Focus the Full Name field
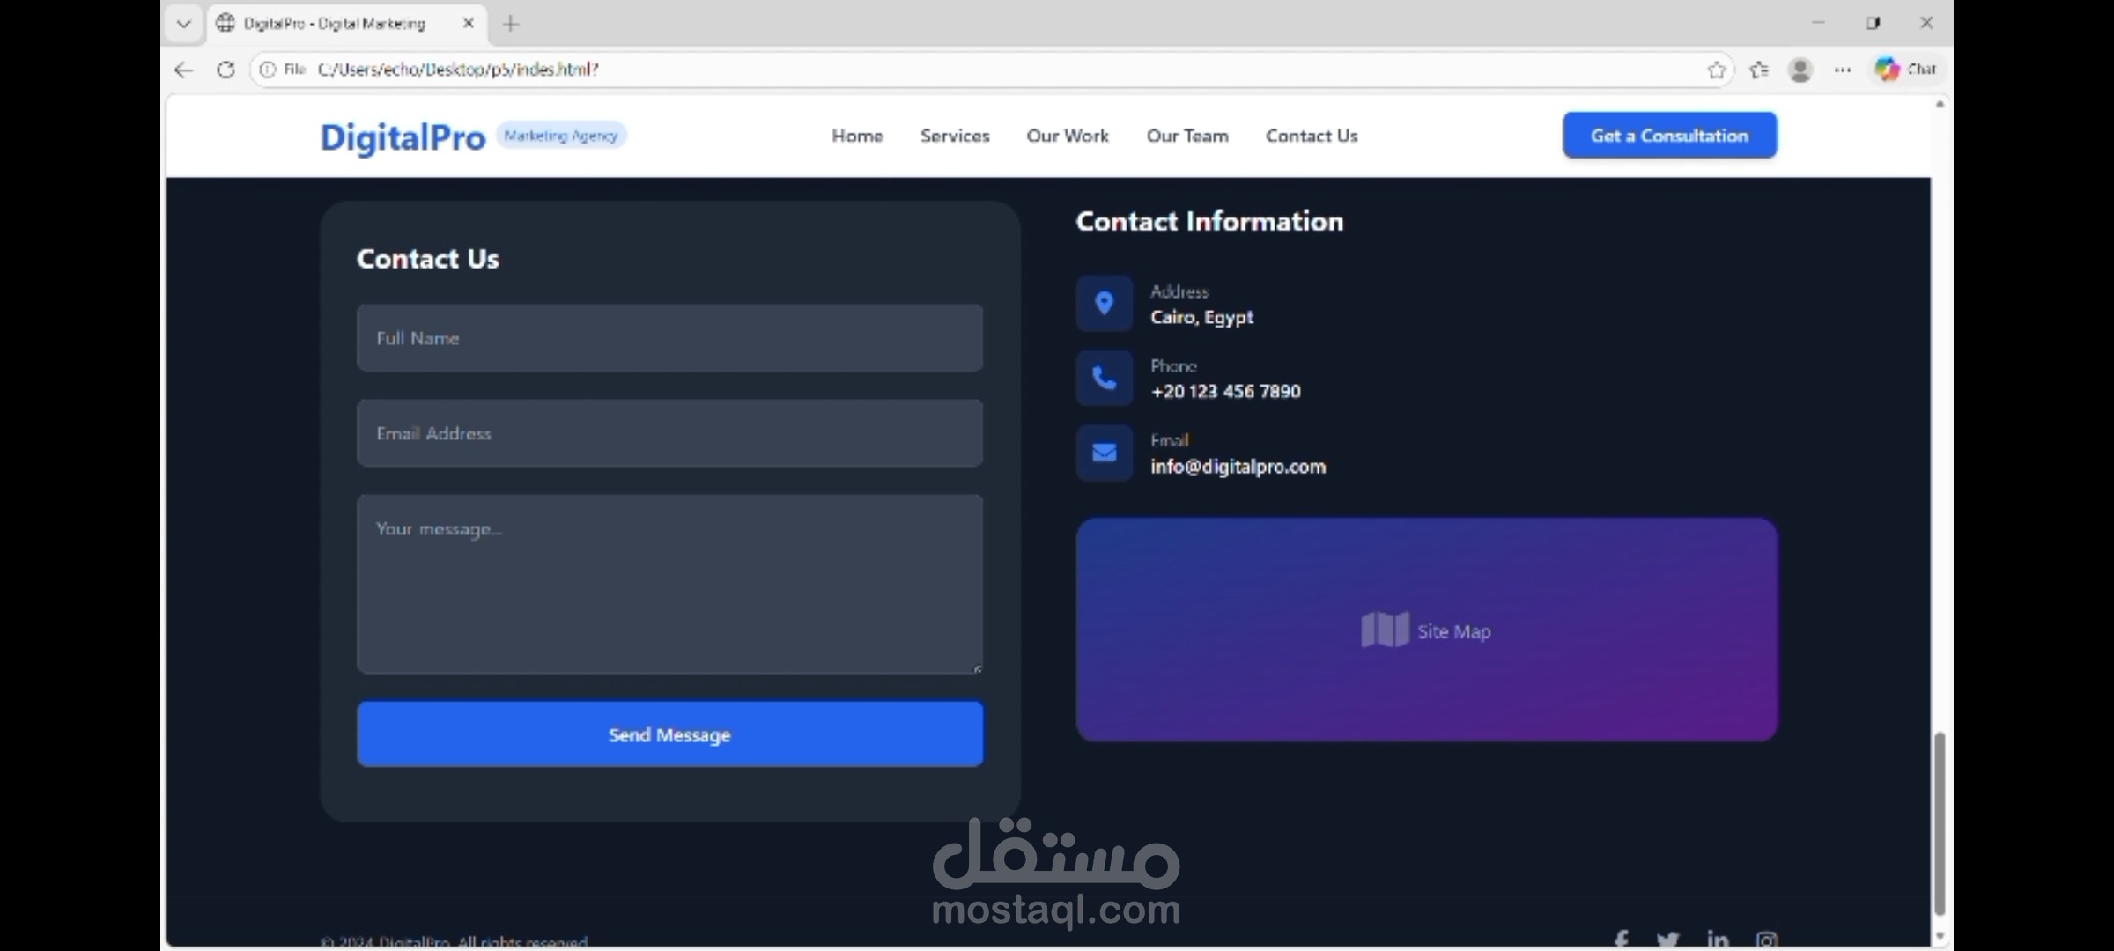The image size is (2114, 951). click(x=669, y=338)
